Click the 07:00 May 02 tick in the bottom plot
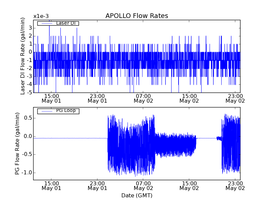Image resolution: width=267 pixels, height=200 pixels. point(143,185)
